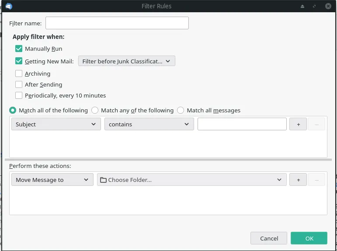The image size is (337, 251).
Task: Check the After Sending option
Action: [19, 84]
